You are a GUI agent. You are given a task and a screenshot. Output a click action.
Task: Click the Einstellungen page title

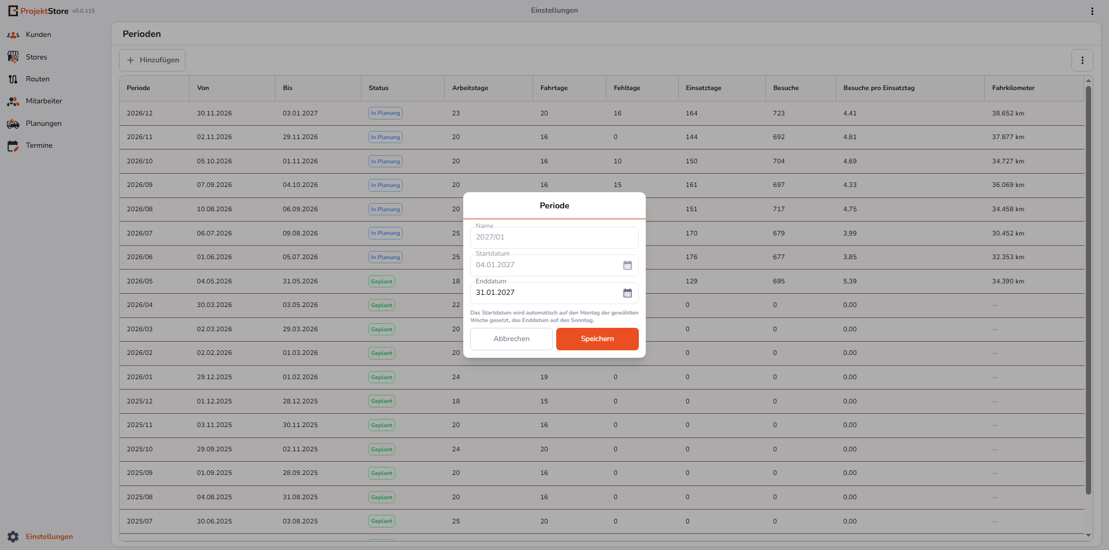[x=554, y=10]
